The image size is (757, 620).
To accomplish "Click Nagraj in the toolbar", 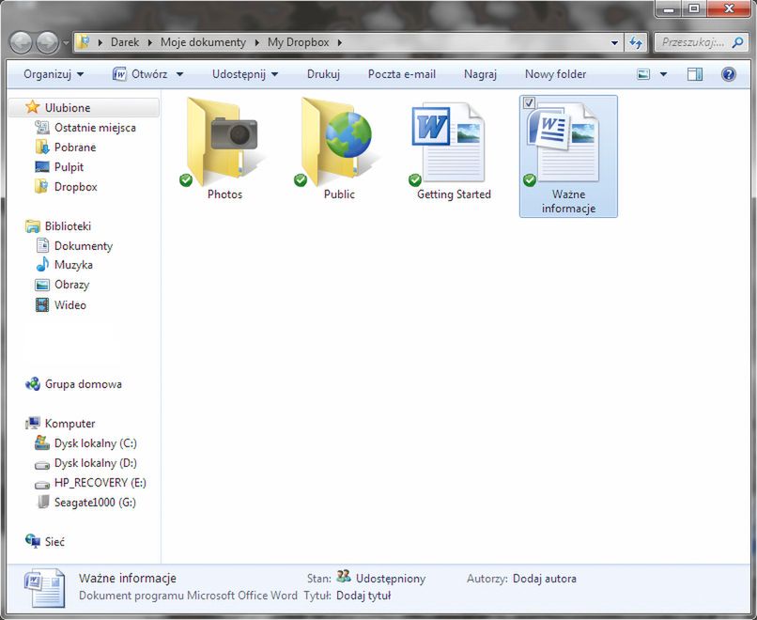I will 480,74.
